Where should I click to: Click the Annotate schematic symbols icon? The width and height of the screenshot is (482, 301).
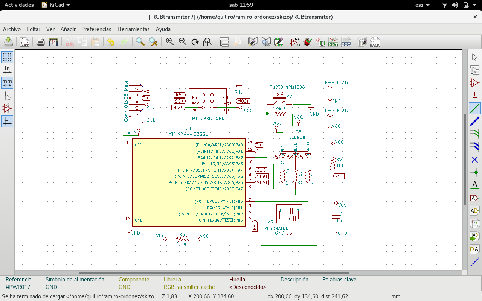pos(295,42)
